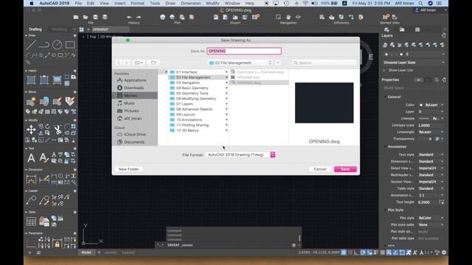This screenshot has width=472, height=265.
Task: Open the 02 File Management location dropdown
Action: pyautogui.click(x=240, y=63)
